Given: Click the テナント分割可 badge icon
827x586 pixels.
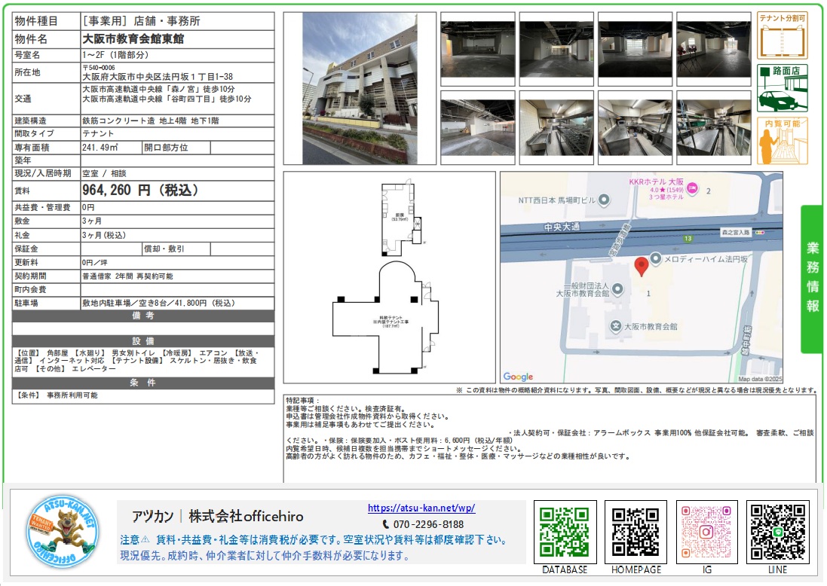Looking at the screenshot, I should (x=783, y=35).
